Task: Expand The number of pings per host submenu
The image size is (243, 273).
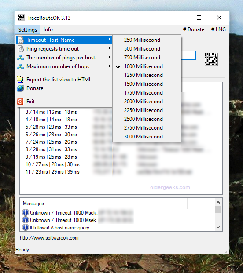Action: pos(64,58)
